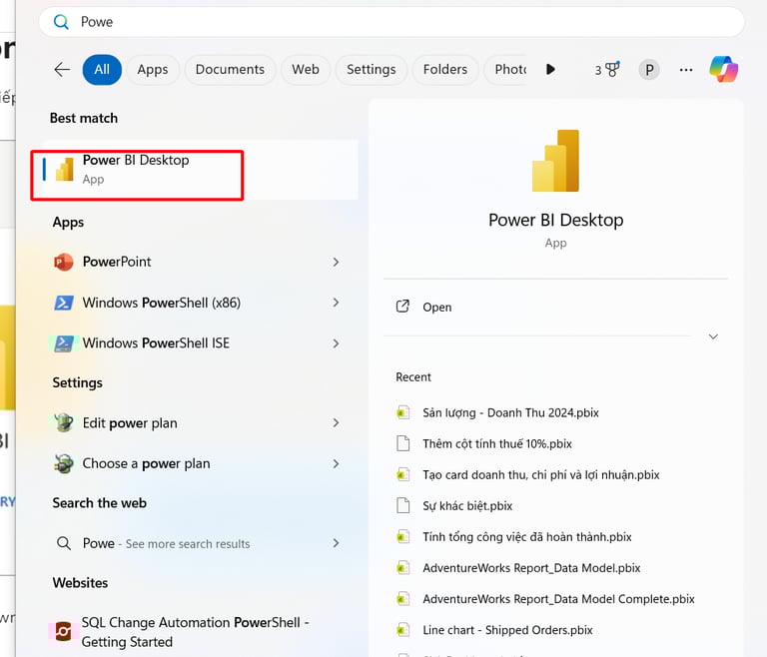Click the Windows PowerShell ISE icon

point(64,343)
